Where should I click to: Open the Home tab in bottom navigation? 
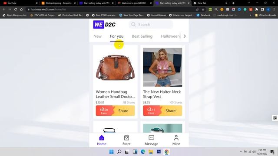pos(102,140)
